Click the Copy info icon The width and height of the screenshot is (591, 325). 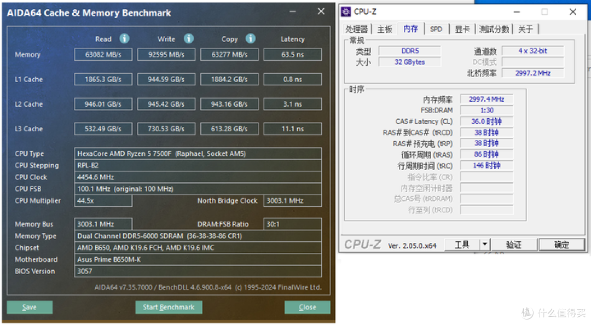pos(251,38)
